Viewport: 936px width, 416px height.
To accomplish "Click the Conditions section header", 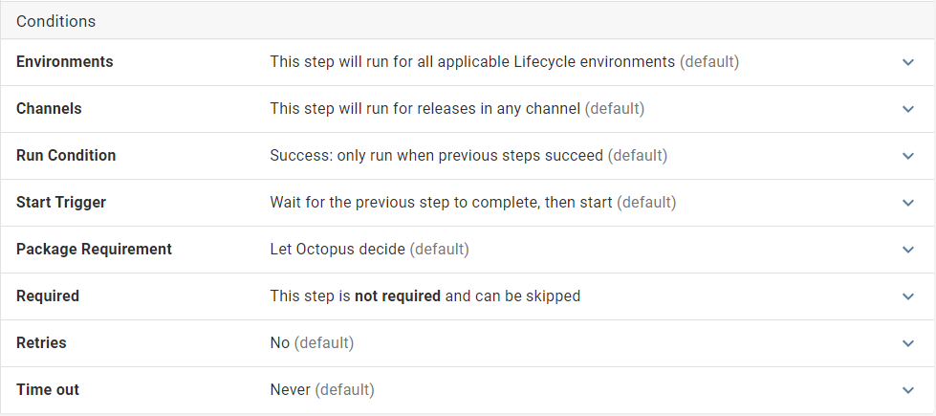I will [x=55, y=21].
